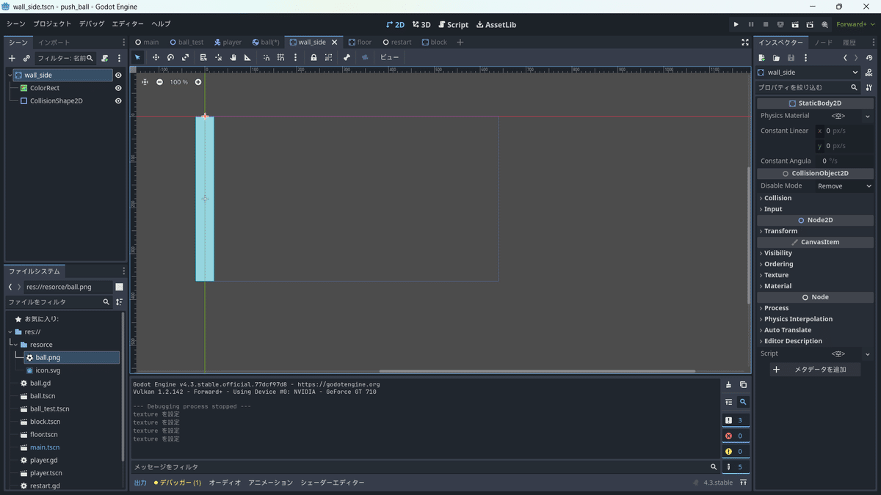Hide the wall_side root node
The height and width of the screenshot is (495, 881).
(117, 74)
